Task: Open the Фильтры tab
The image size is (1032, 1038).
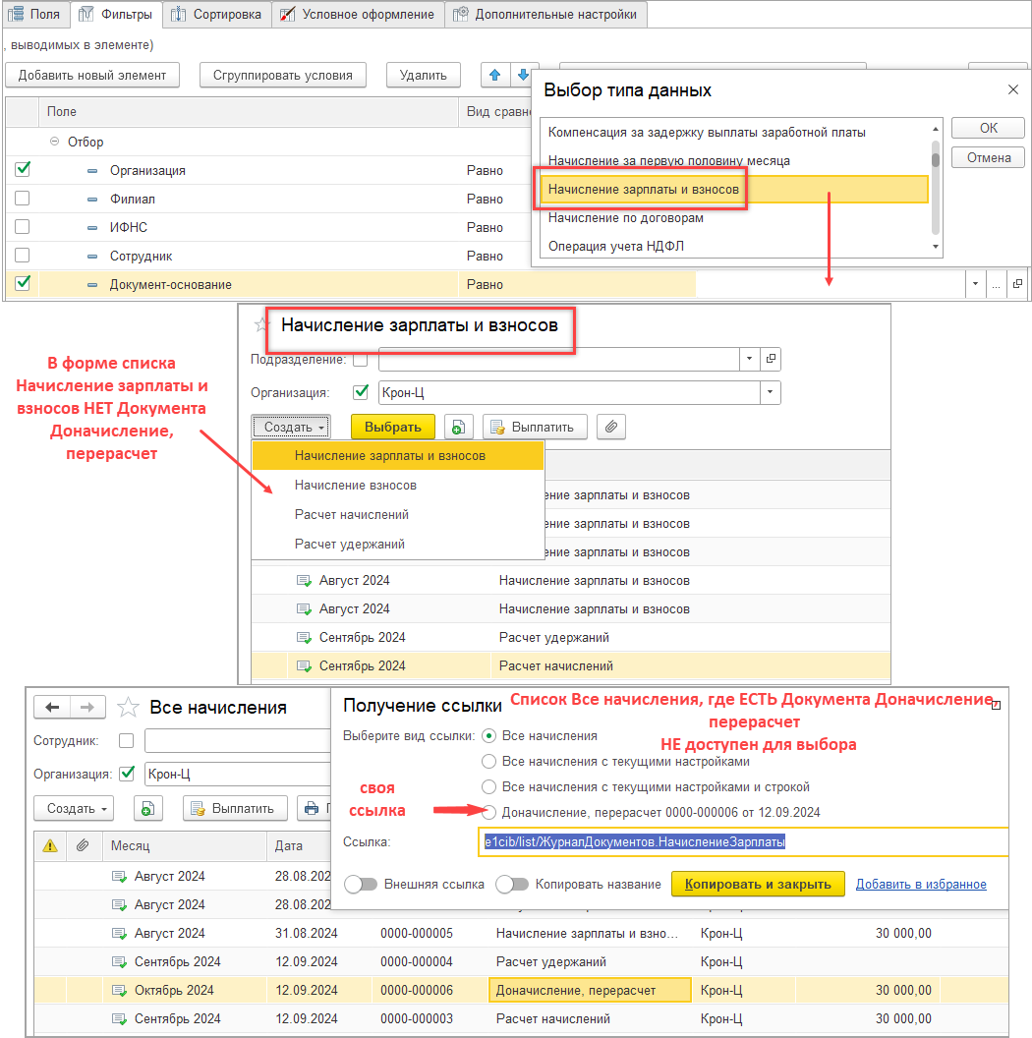Action: [x=116, y=14]
